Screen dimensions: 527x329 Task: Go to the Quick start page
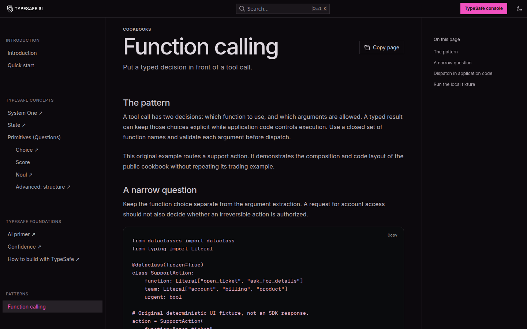tap(21, 65)
